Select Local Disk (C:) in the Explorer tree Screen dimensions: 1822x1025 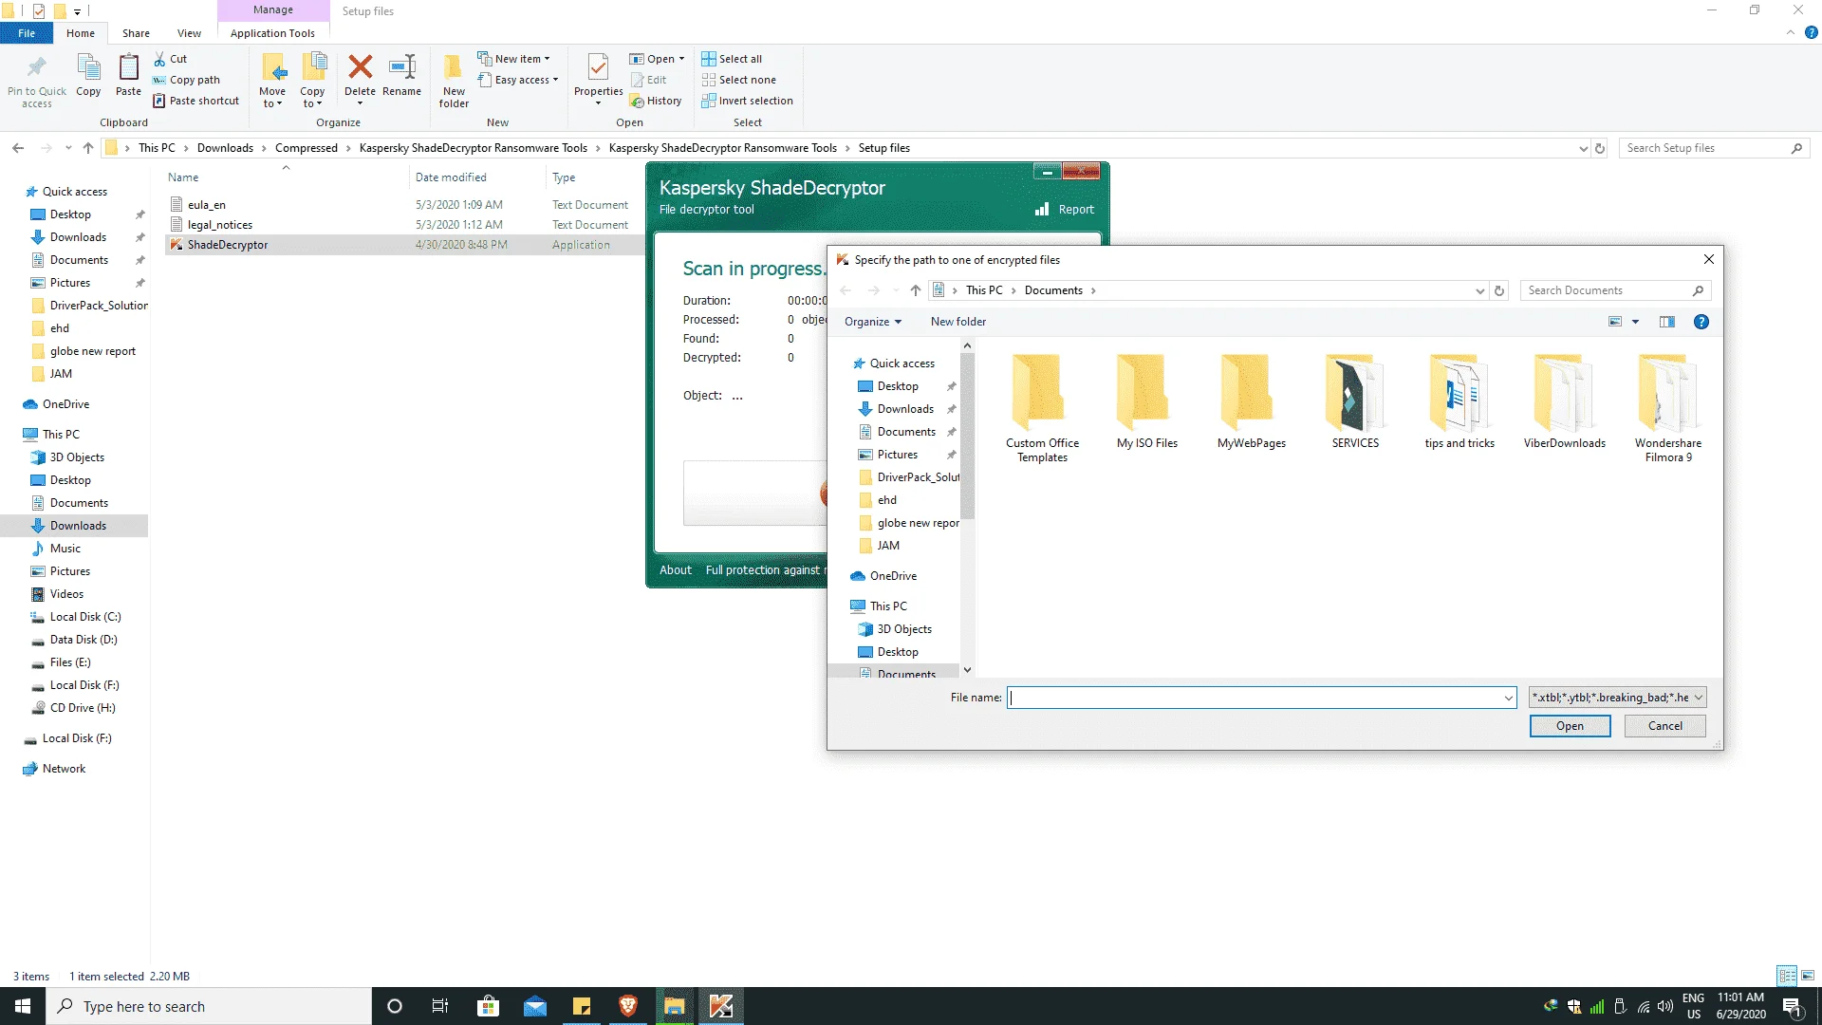pos(84,617)
